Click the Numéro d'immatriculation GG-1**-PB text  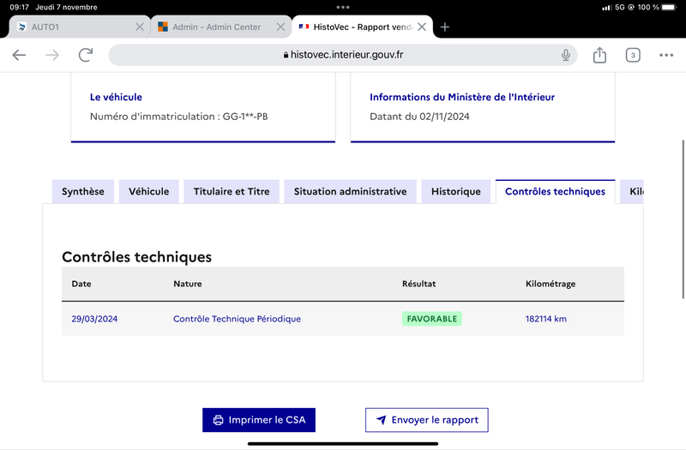pos(179,117)
